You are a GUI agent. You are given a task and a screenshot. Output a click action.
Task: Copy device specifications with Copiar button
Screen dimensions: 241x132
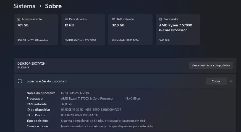point(216,81)
